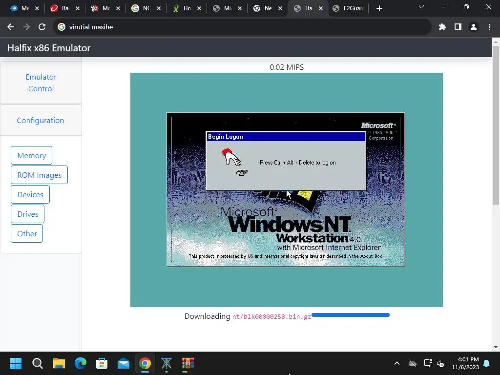Click the nt/blk00000258.bin.gz download filename
The height and width of the screenshot is (375, 500).
coord(271,316)
